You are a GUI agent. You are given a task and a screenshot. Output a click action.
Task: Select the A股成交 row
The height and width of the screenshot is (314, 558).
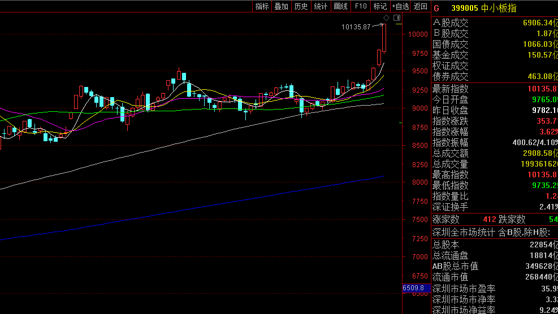click(x=495, y=23)
